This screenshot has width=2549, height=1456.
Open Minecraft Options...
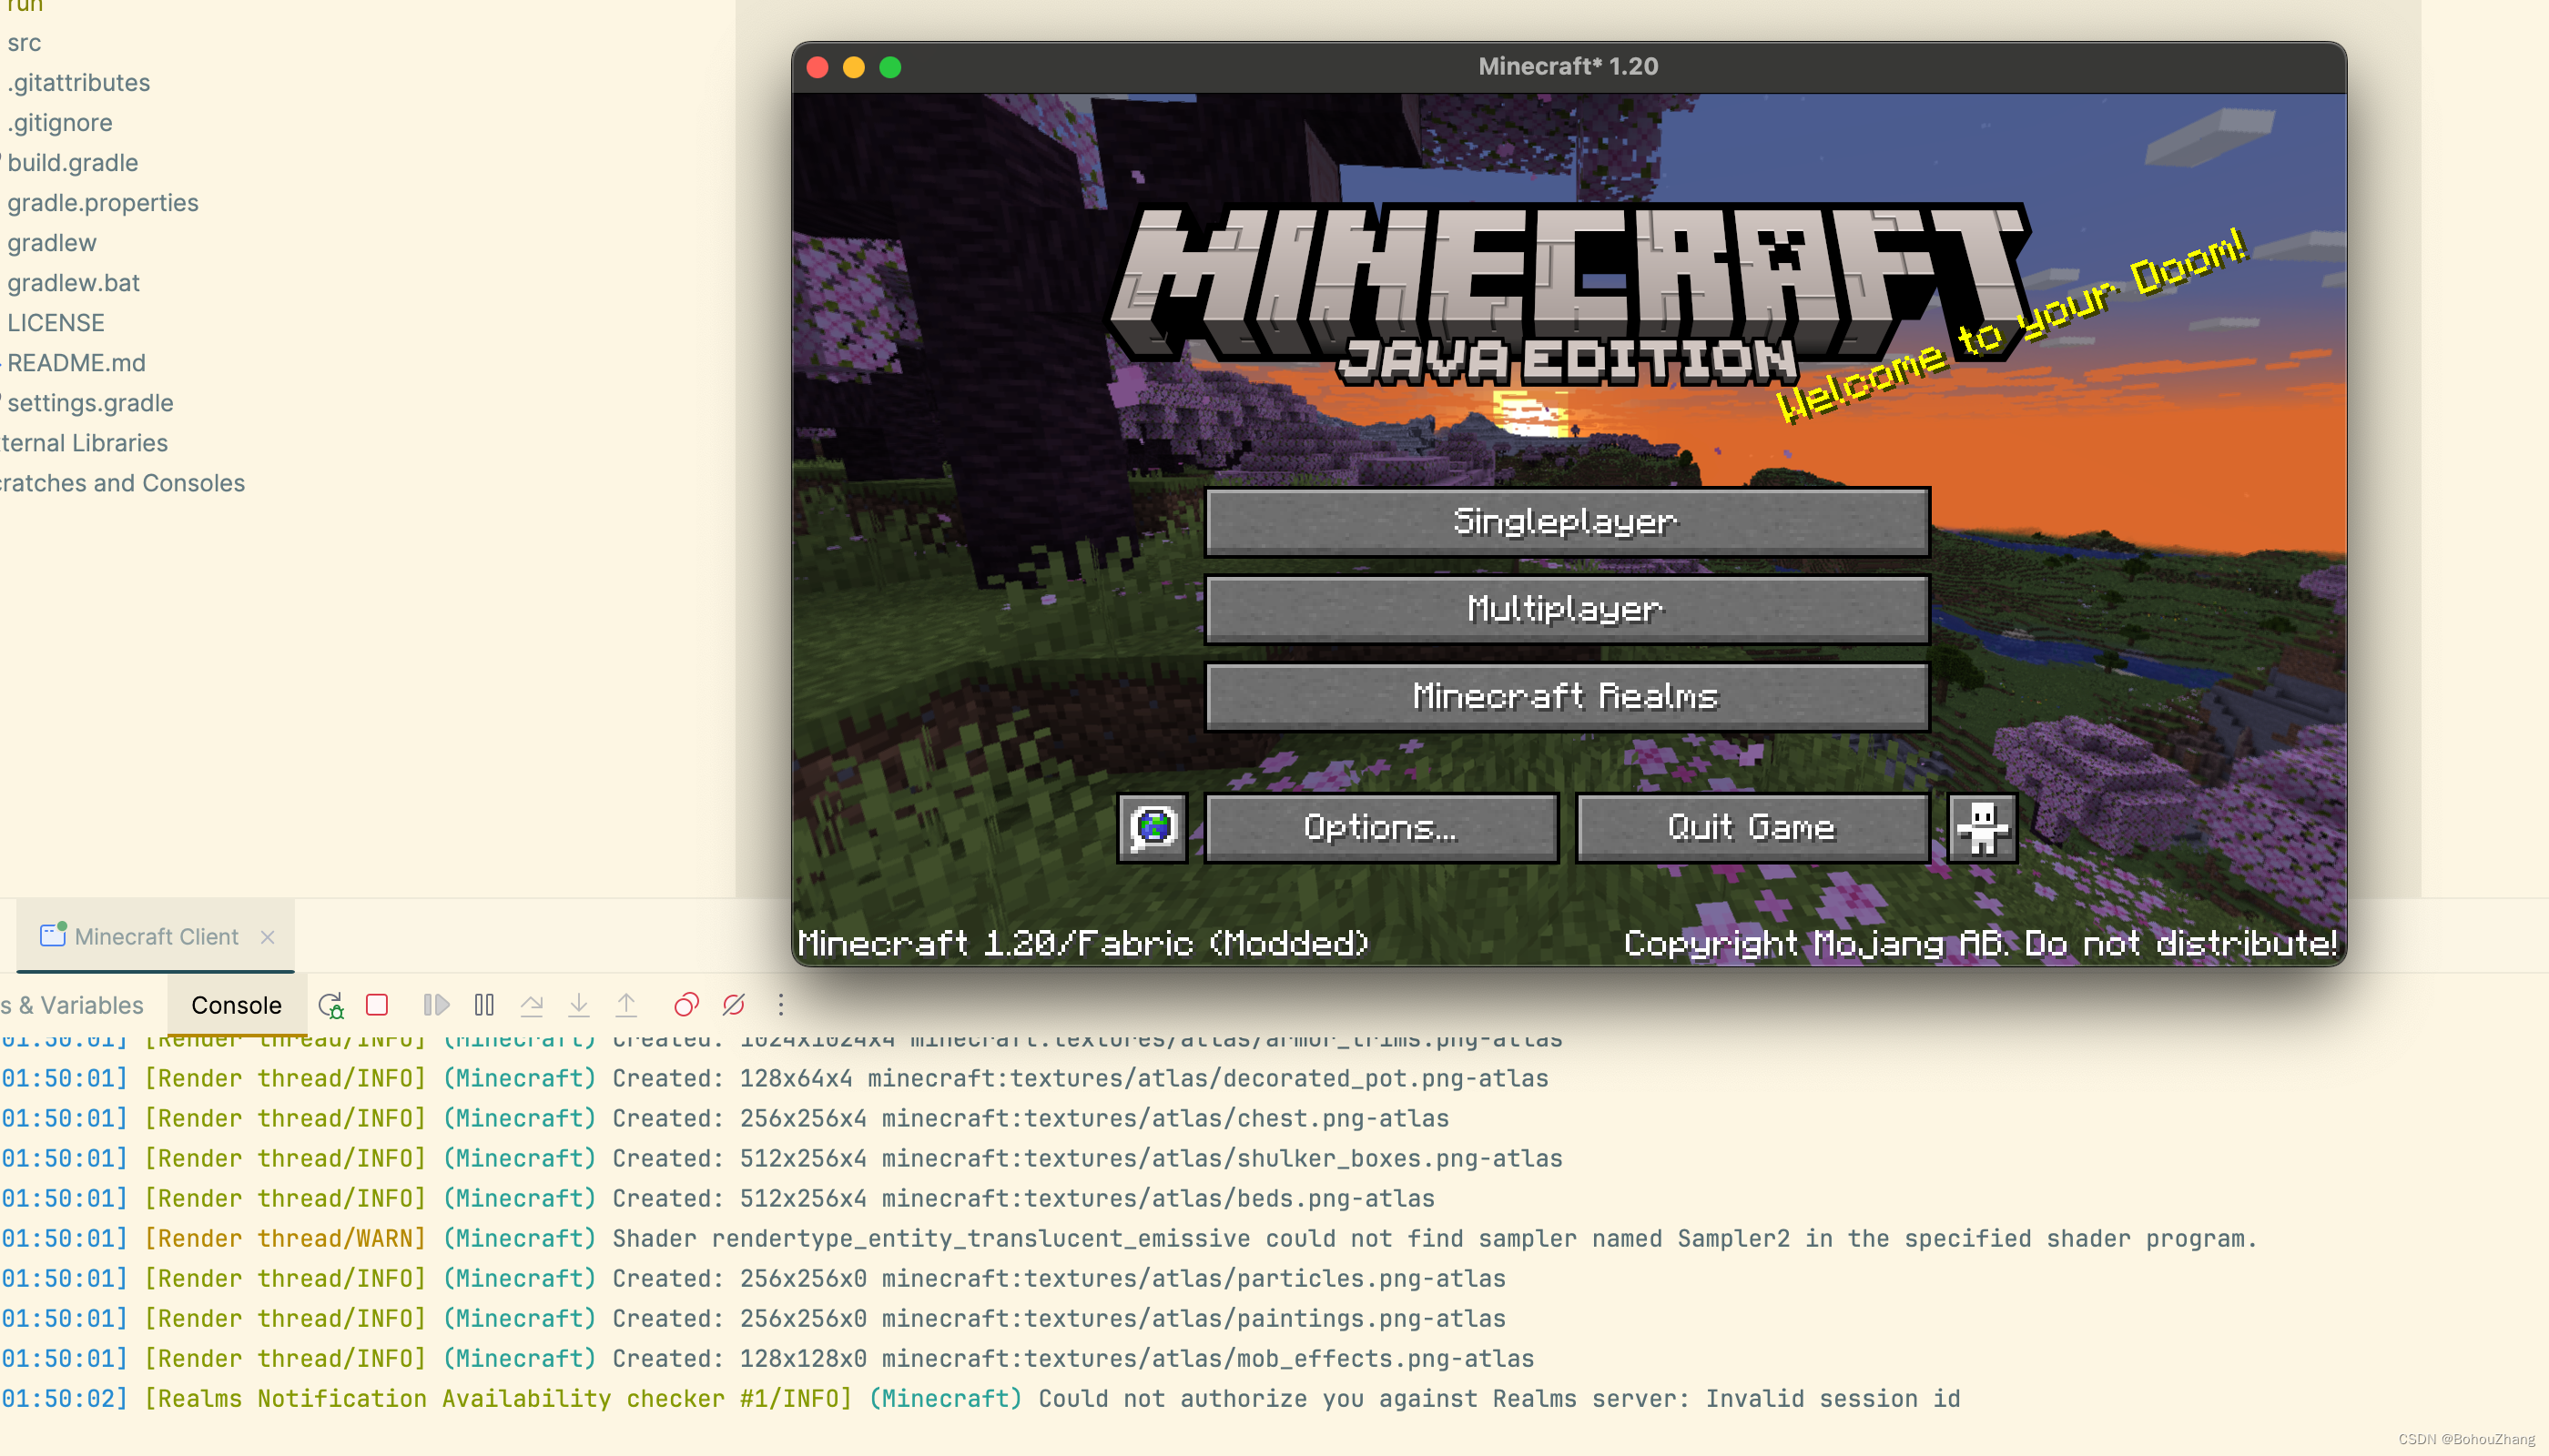[1380, 828]
